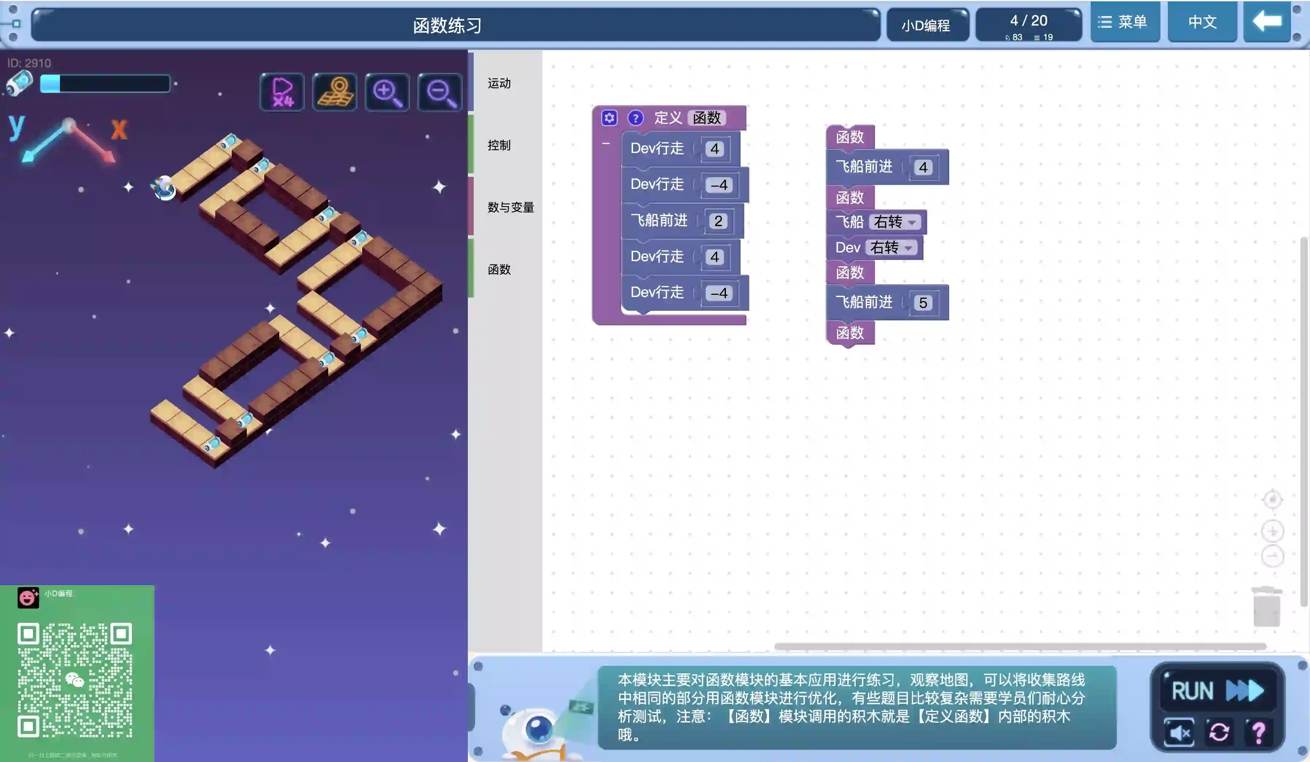Collapse the 定义函数 block with minus sign
The image size is (1310, 762).
606,143
